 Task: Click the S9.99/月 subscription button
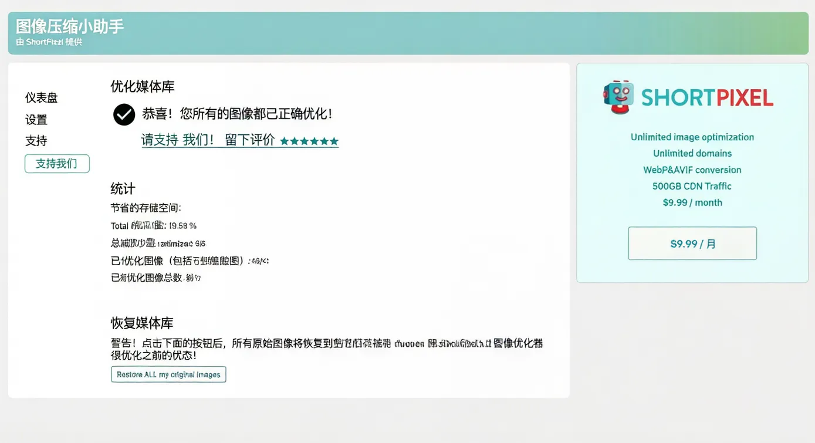[692, 243]
